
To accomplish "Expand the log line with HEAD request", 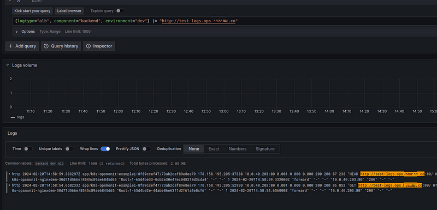I will pyautogui.click(x=9, y=174).
